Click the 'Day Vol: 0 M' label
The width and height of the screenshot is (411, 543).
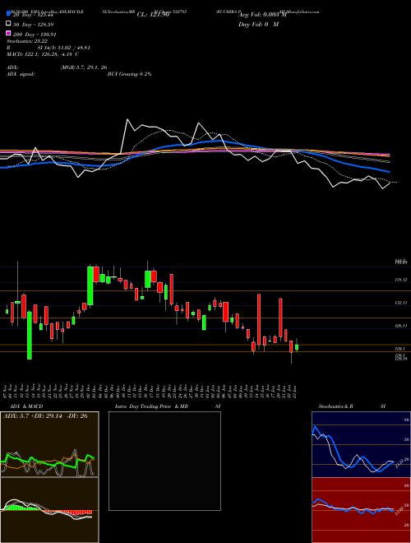(x=258, y=24)
